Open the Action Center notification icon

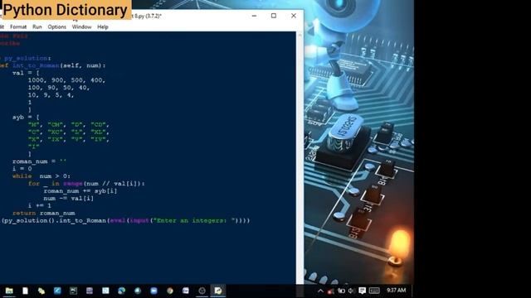(x=362, y=291)
